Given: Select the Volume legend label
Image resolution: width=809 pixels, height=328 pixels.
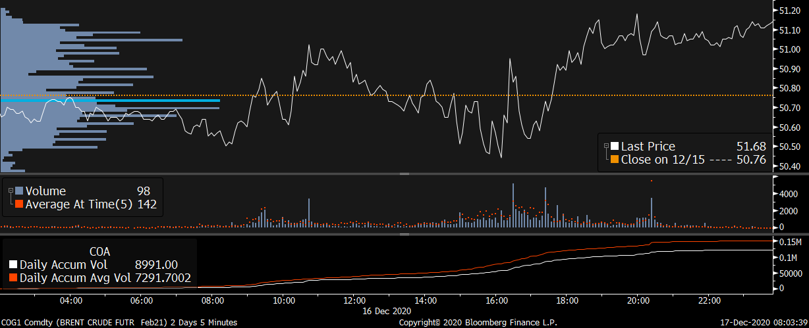Looking at the screenshot, I should pyautogui.click(x=45, y=191).
